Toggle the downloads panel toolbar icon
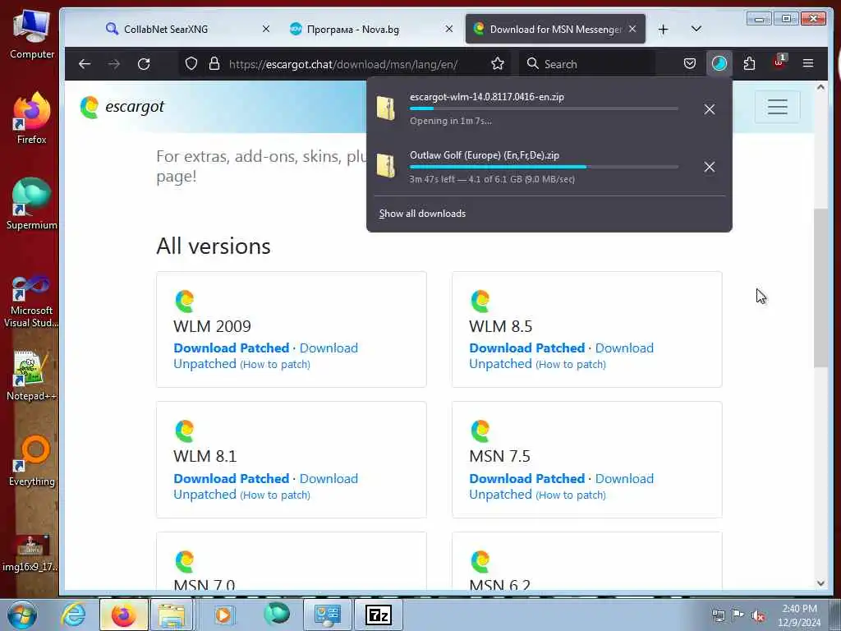This screenshot has width=841, height=631. pos(719,64)
